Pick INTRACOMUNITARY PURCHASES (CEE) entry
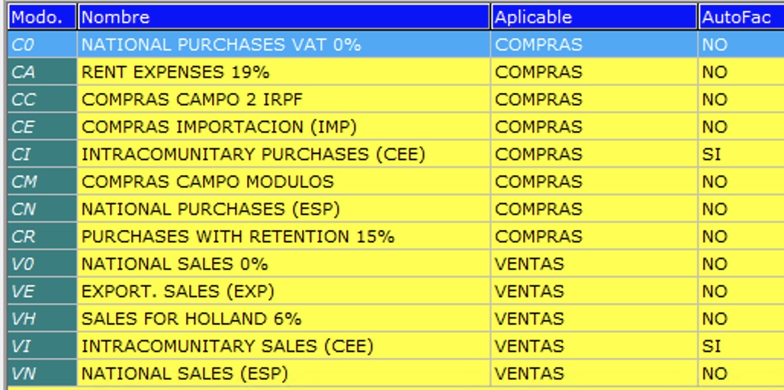The image size is (784, 390). pos(253,155)
